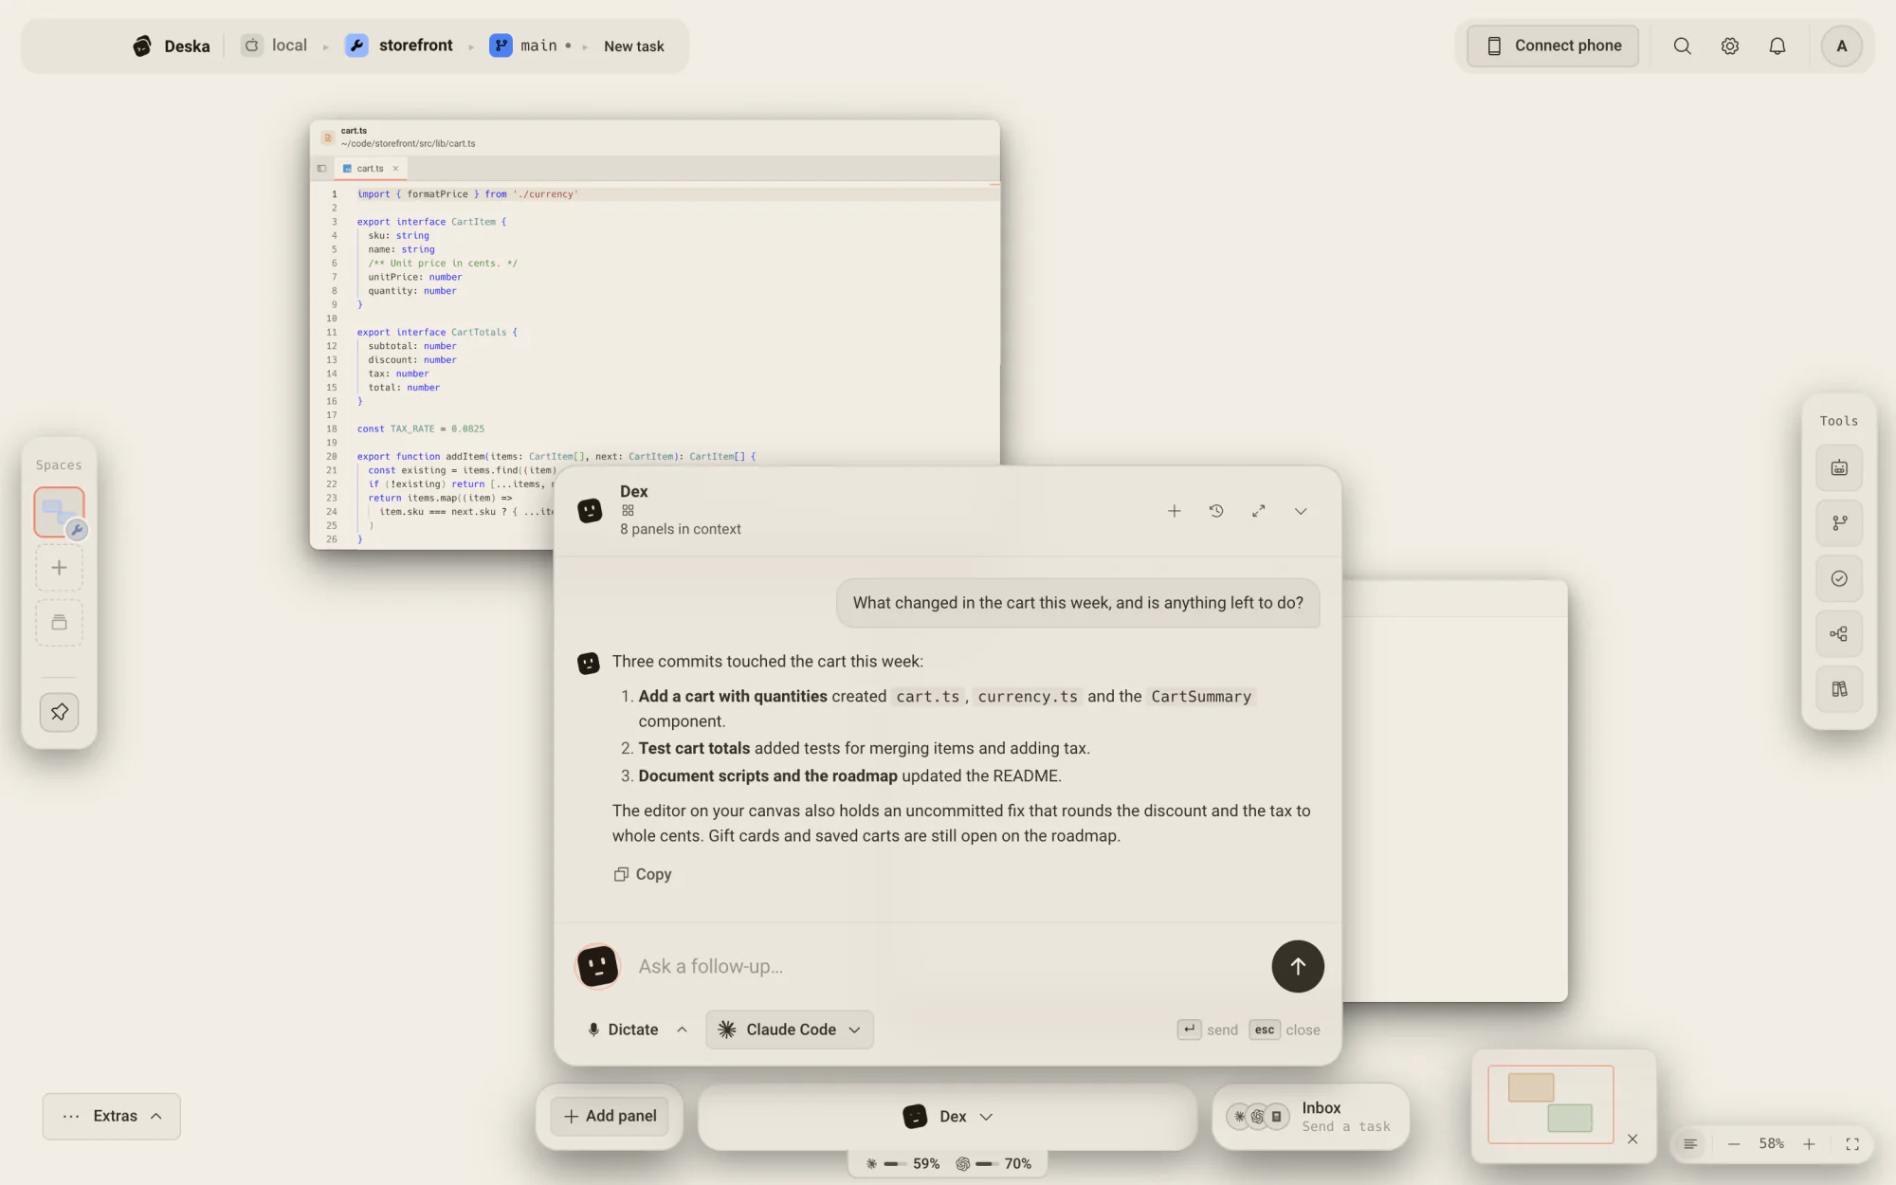This screenshot has height=1185, width=1896.
Task: Open the checkmark tasks tool in Tools
Action: (x=1839, y=578)
